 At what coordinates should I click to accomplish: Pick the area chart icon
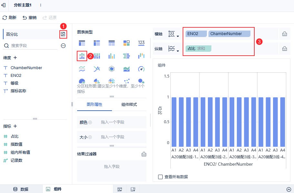pos(127,69)
